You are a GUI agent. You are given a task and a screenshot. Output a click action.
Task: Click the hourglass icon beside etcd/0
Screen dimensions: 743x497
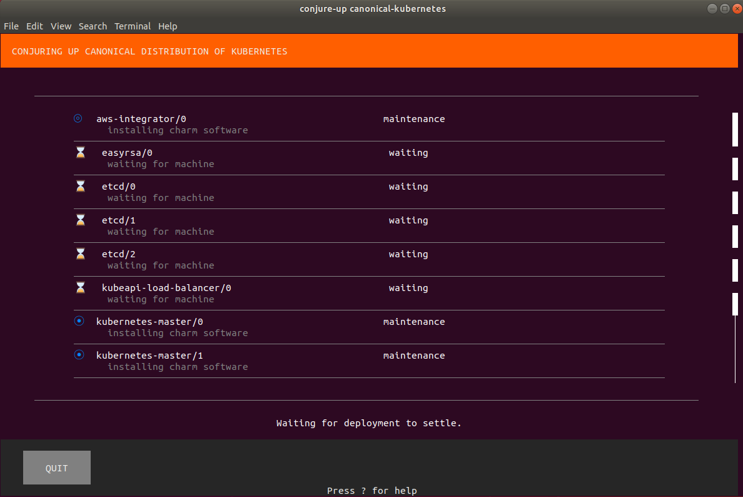click(x=81, y=186)
